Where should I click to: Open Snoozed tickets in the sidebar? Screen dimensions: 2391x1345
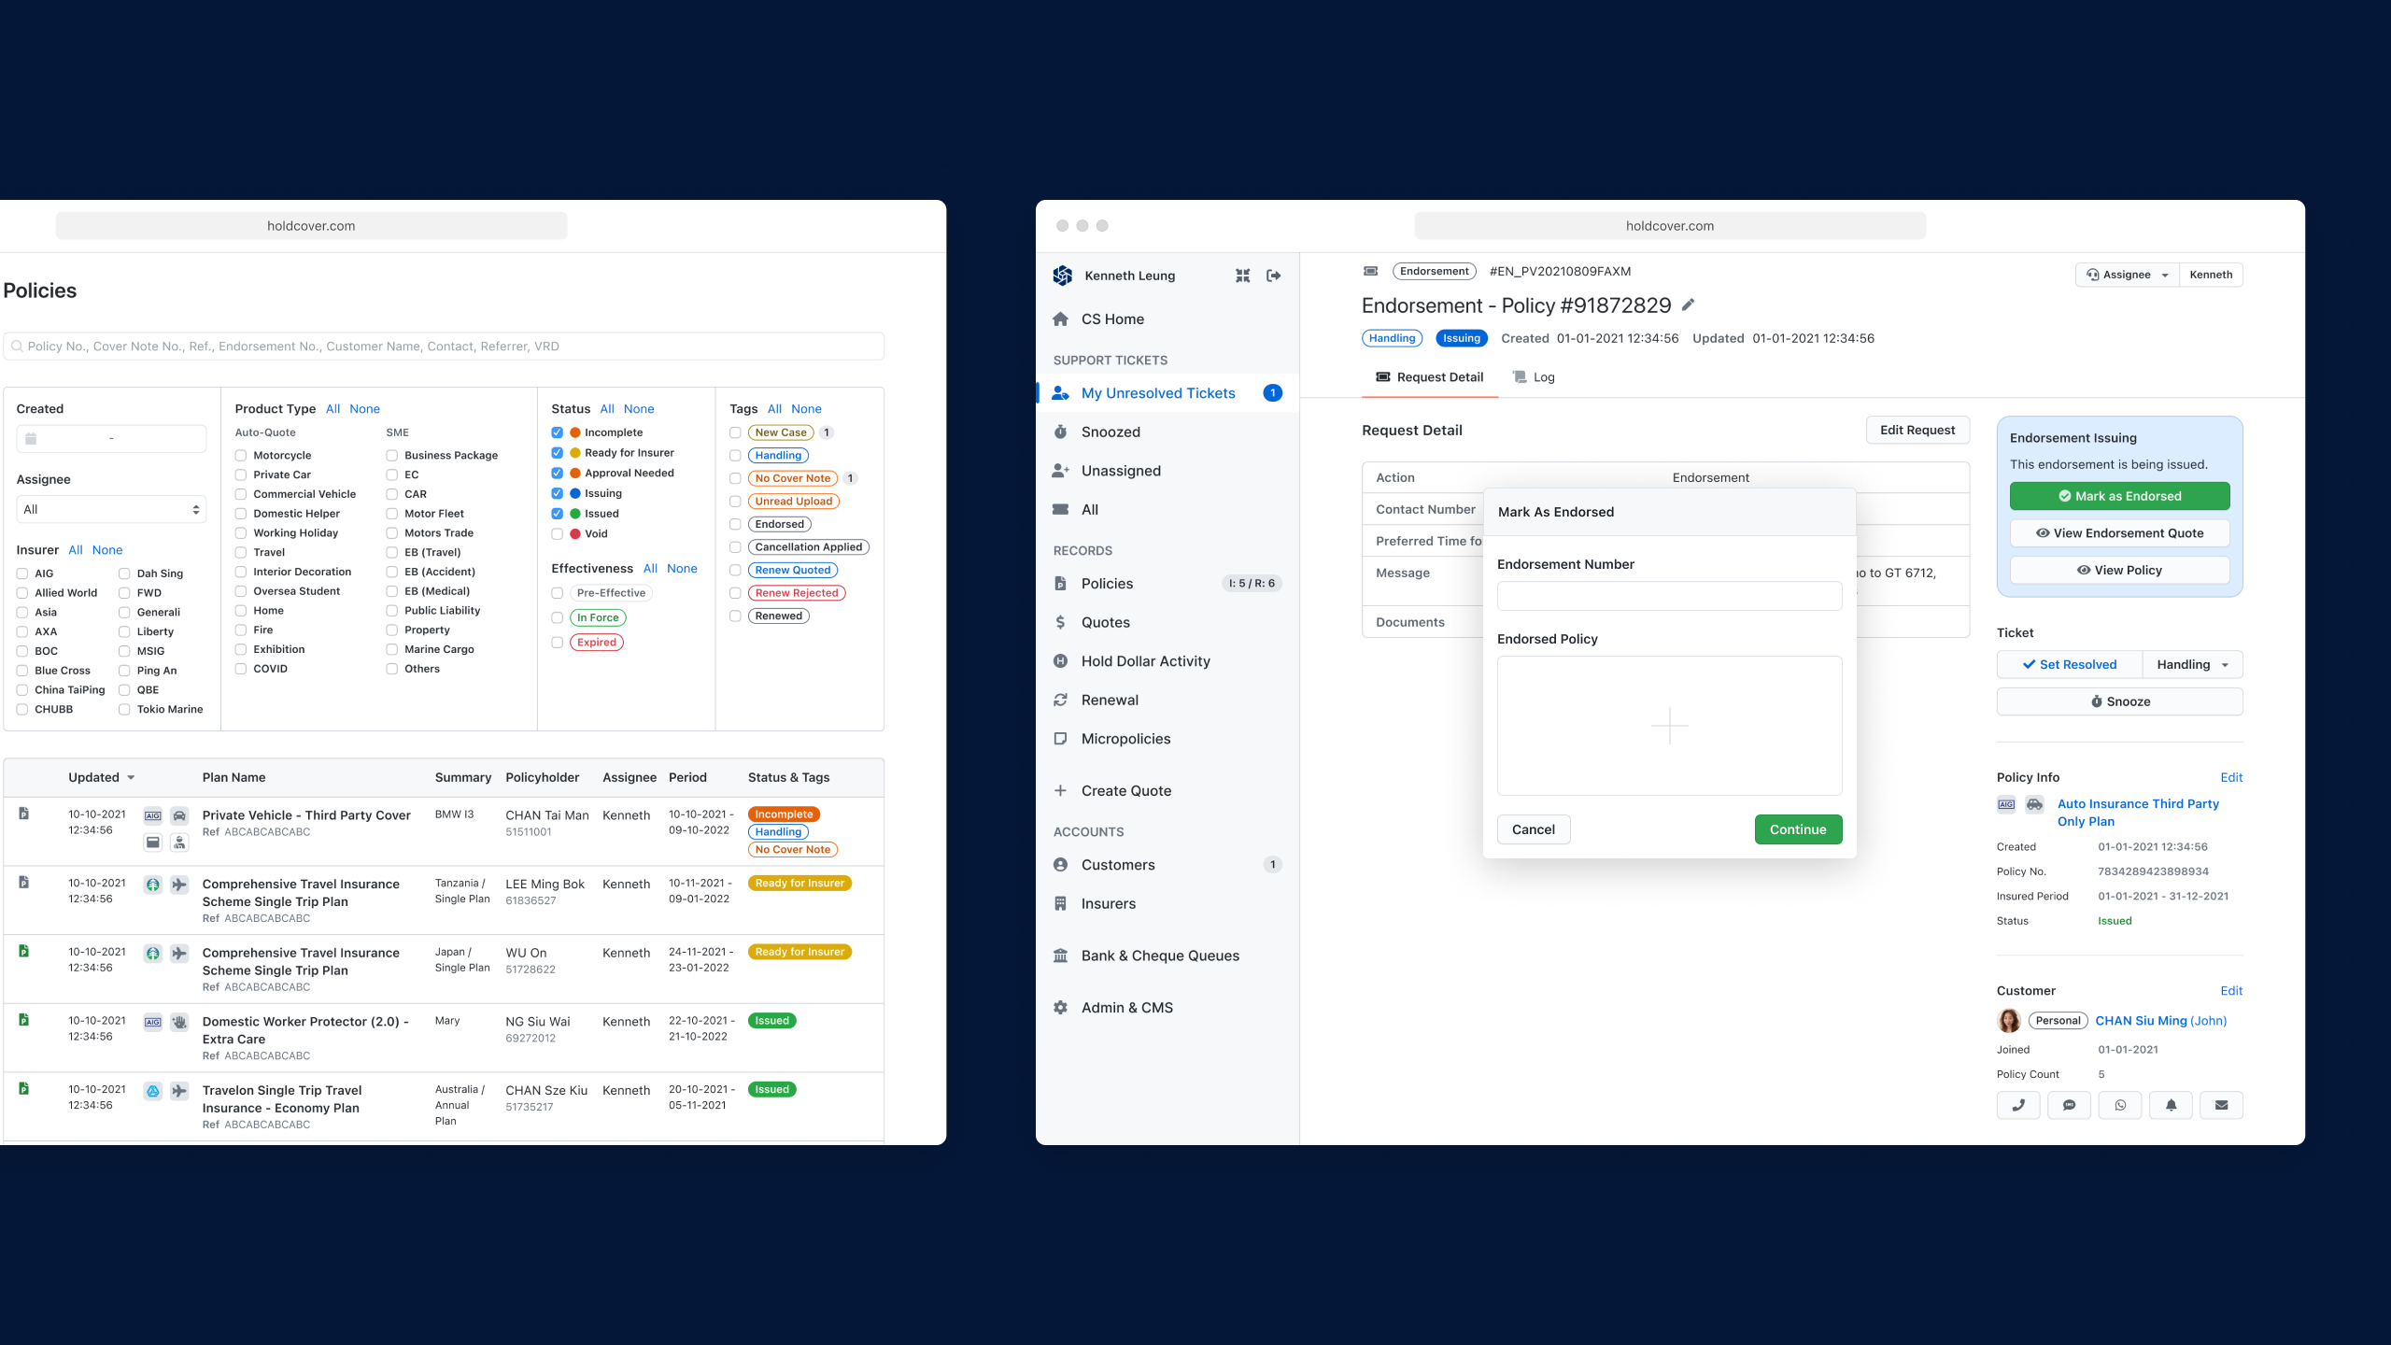1111,432
